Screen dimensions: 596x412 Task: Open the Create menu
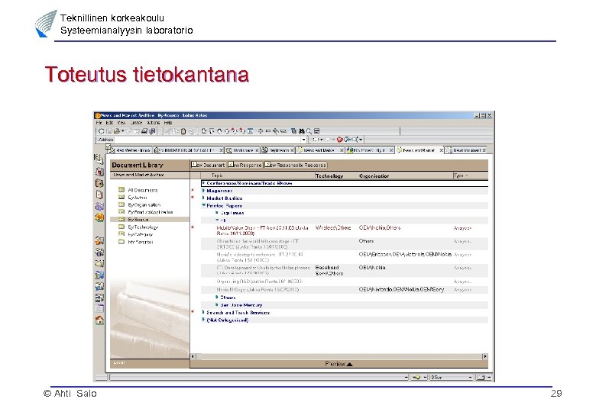coord(136,123)
